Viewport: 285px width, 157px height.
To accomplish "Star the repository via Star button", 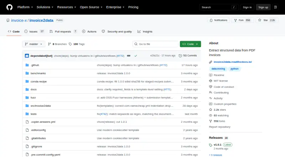I will [x=267, y=20].
